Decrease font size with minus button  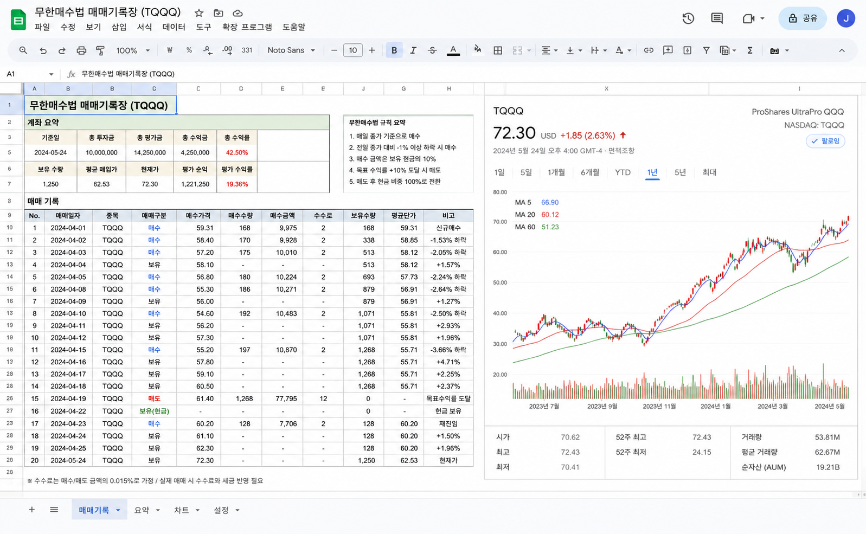click(x=334, y=50)
